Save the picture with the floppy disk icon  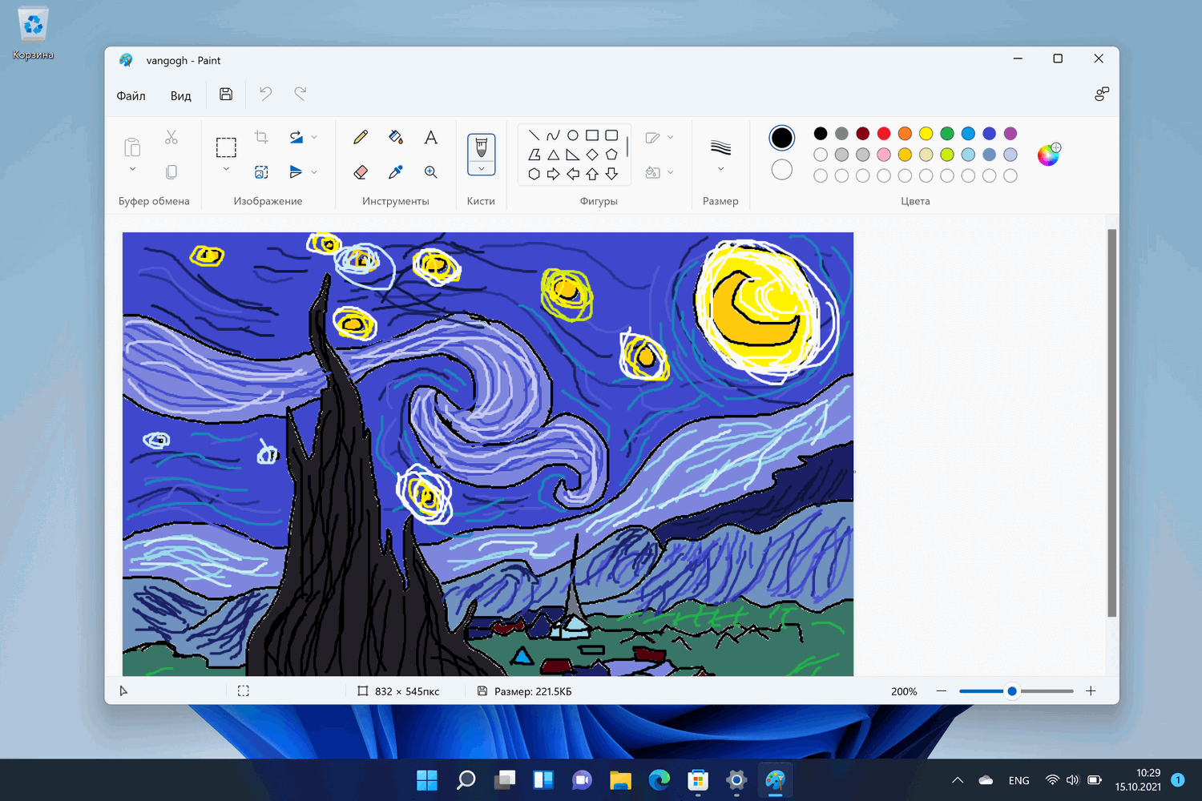click(226, 94)
